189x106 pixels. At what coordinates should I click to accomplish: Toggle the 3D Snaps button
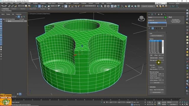pos(69,6)
